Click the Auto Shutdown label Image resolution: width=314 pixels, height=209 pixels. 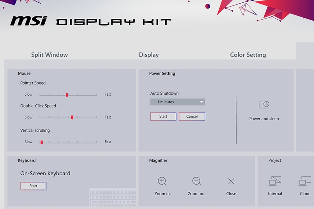tap(164, 93)
